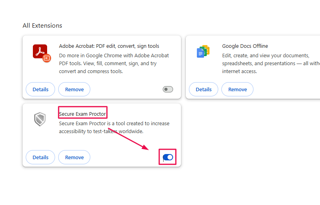Click the Adobe Acrobat extension icon
This screenshot has height=205, width=320.
pos(40,52)
